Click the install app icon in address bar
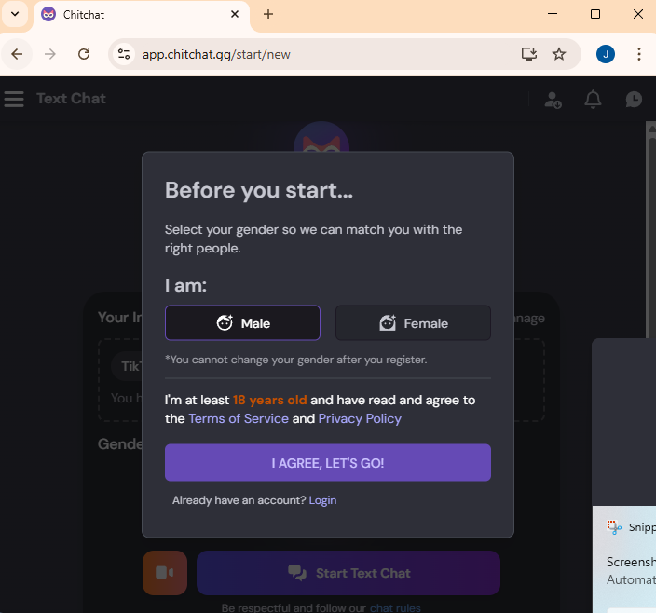 tap(529, 54)
